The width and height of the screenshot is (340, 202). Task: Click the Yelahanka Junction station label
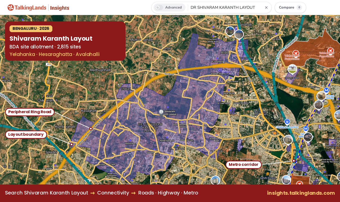point(287,127)
